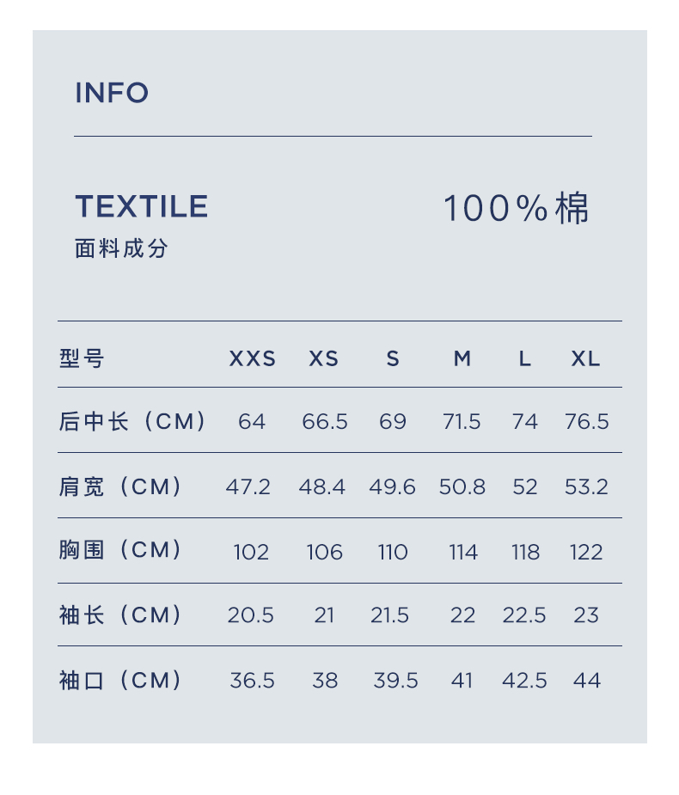Image resolution: width=679 pixels, height=795 pixels.
Task: Select the XXS size column header
Action: coord(252,358)
